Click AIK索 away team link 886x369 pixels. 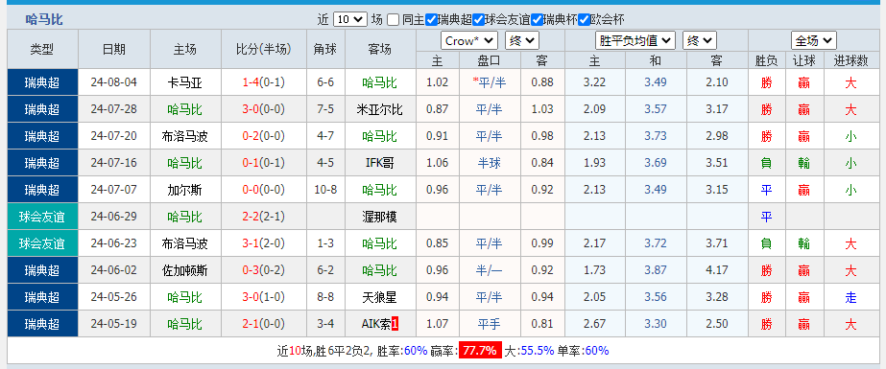375,324
